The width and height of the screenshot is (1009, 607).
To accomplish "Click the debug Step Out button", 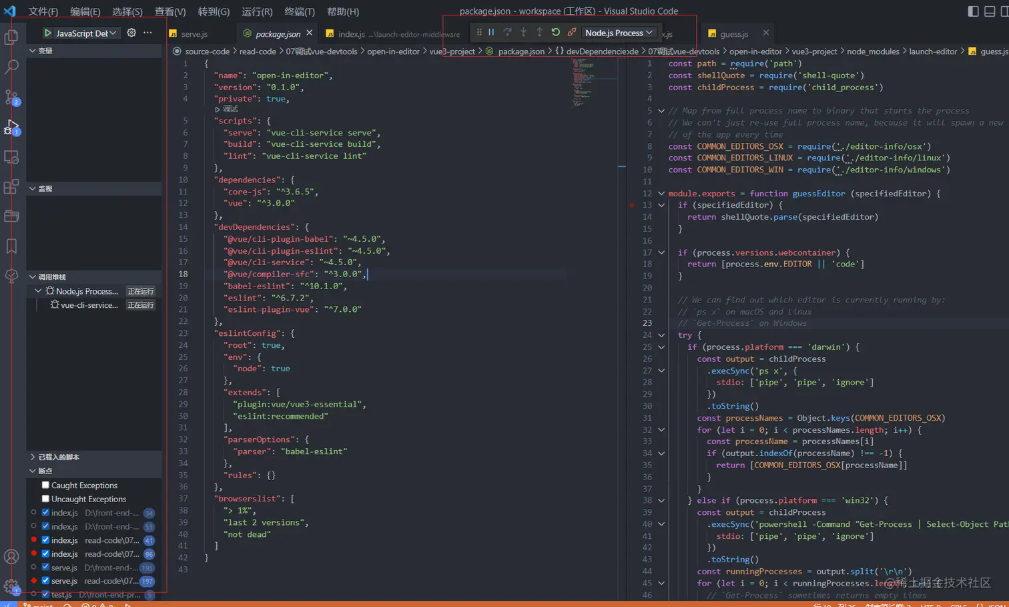I will click(539, 32).
